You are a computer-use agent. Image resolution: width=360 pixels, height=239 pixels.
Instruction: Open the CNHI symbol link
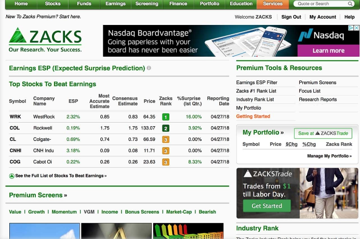click(16, 150)
